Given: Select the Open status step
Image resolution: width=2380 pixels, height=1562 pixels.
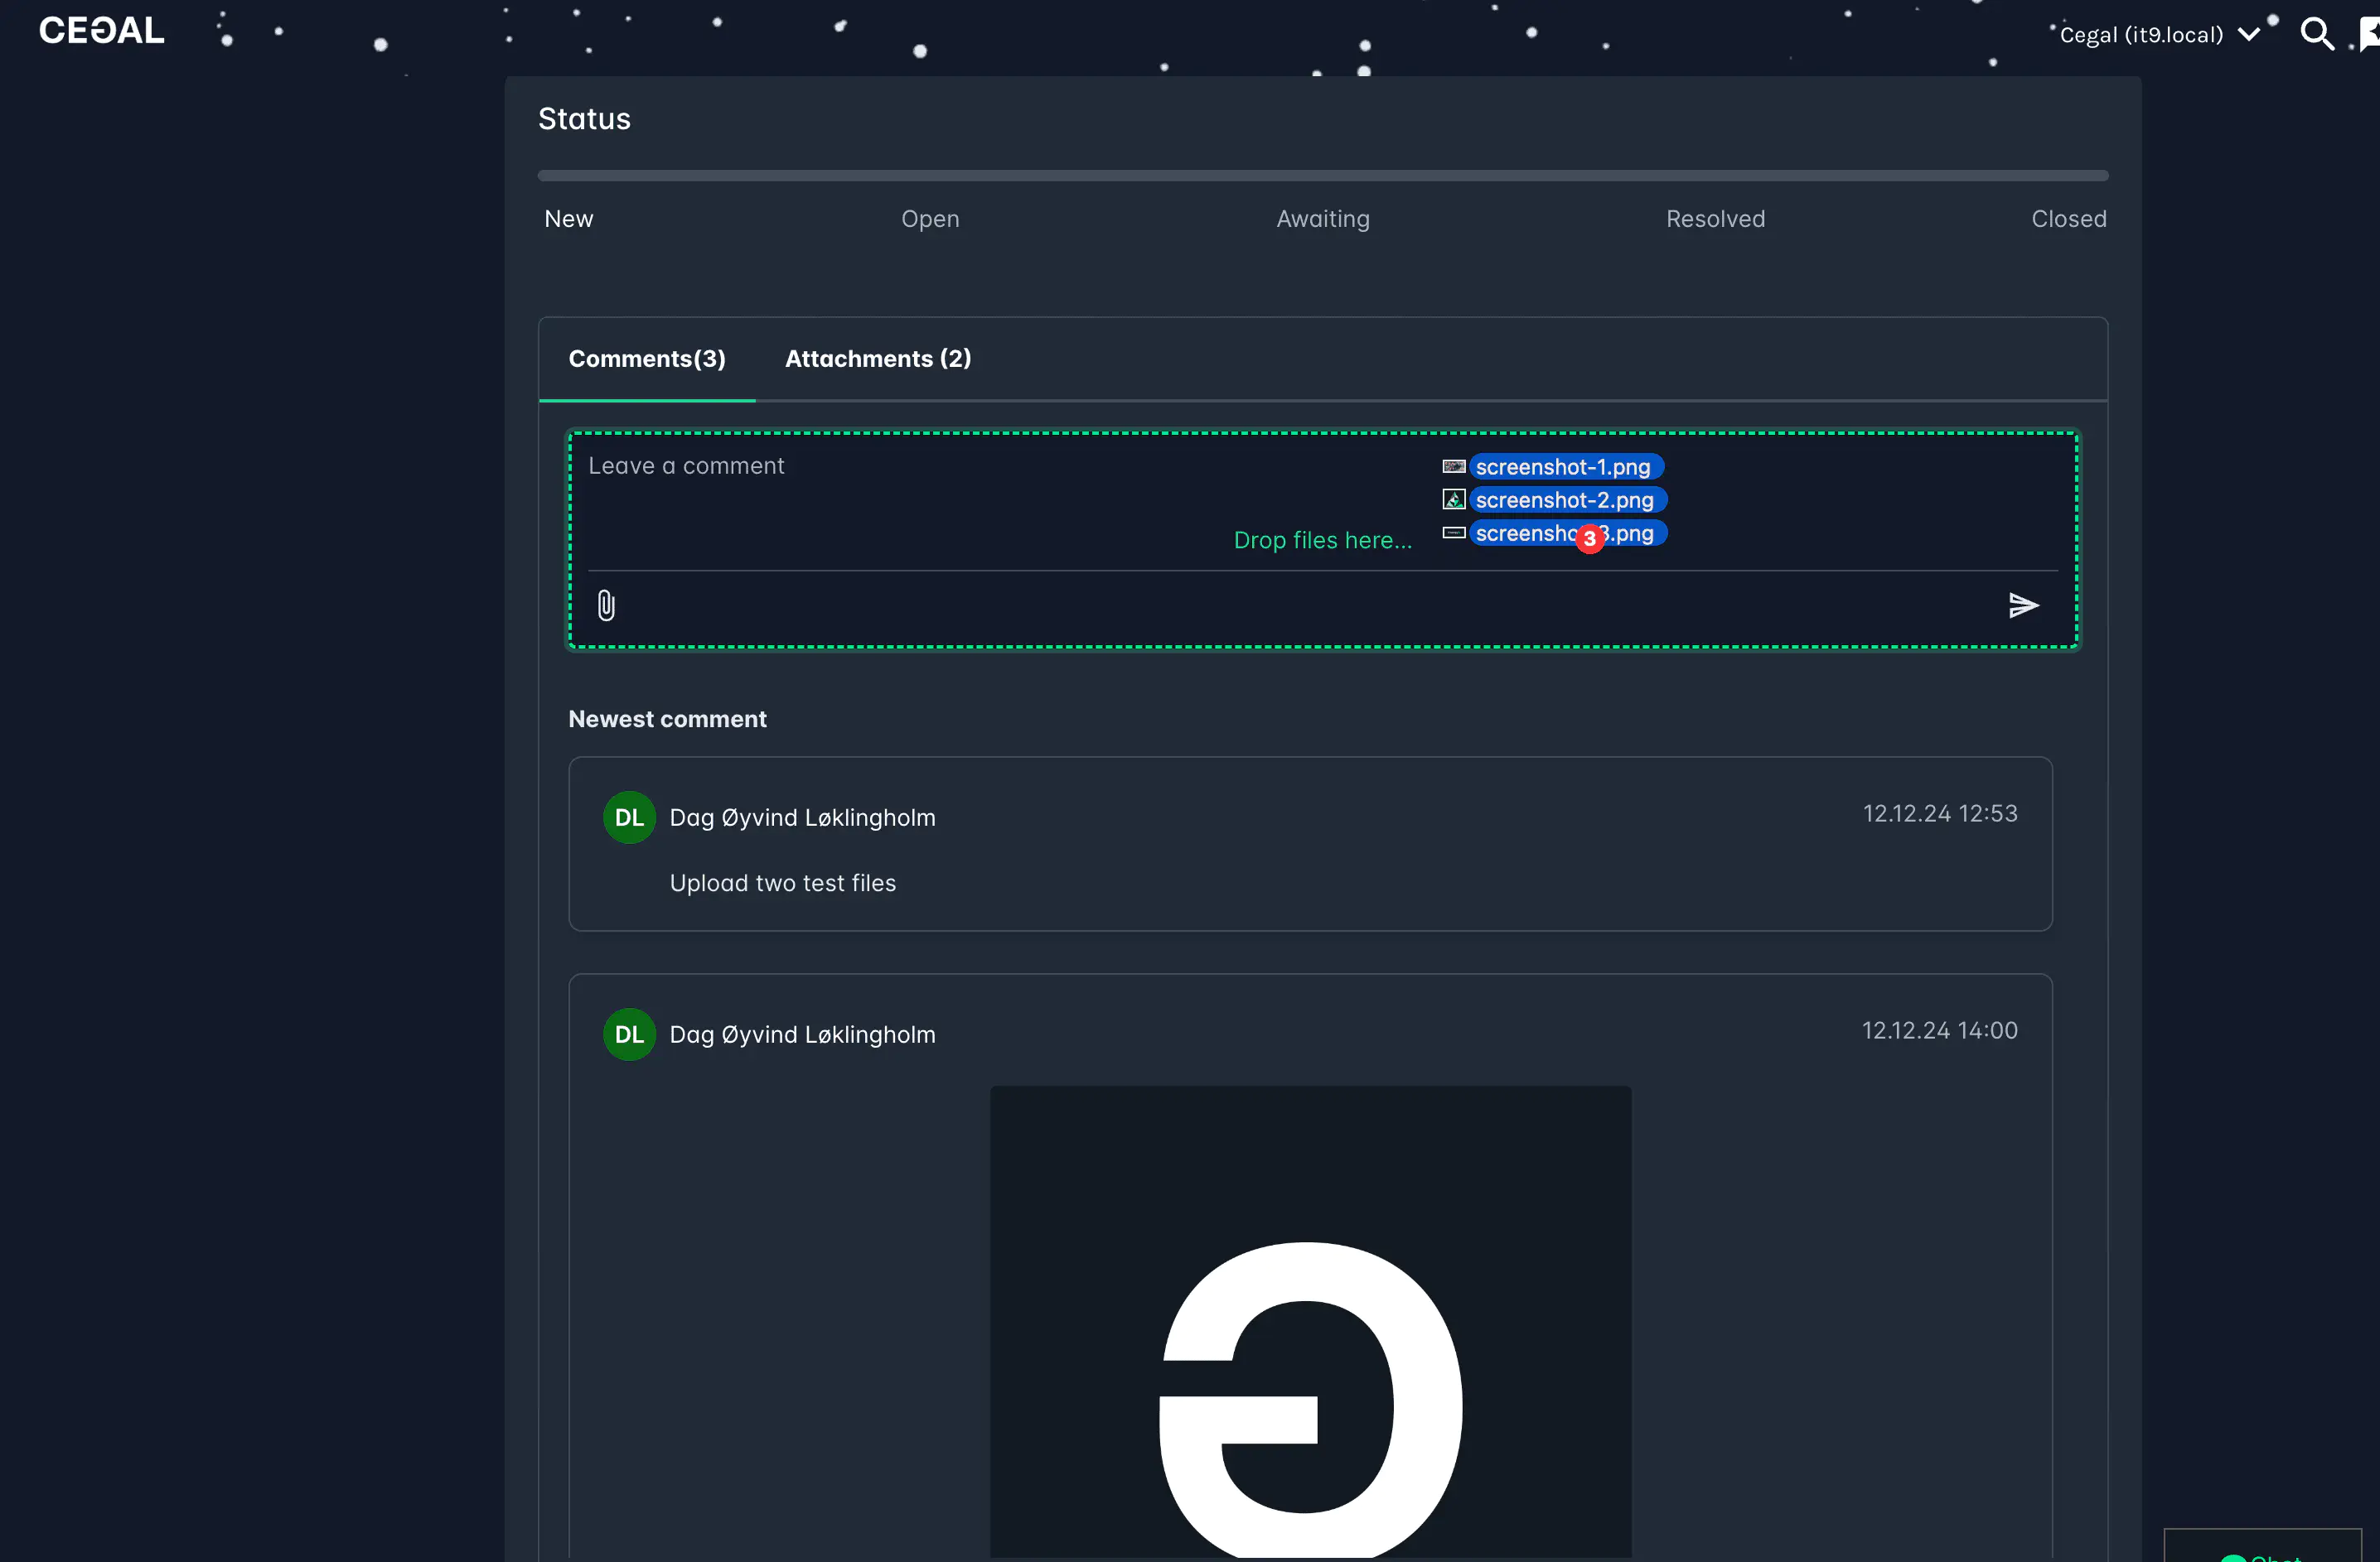Looking at the screenshot, I should coord(929,219).
